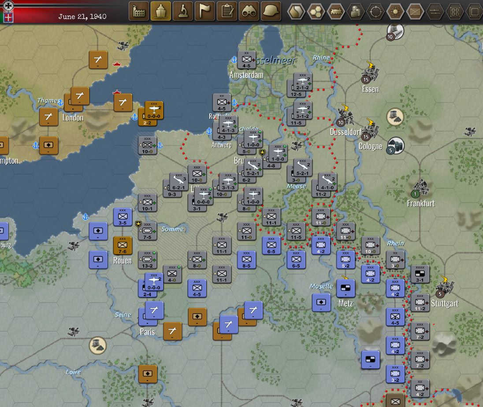Select the orange garrison near the Loire
This screenshot has height=407, width=483.
tap(148, 374)
